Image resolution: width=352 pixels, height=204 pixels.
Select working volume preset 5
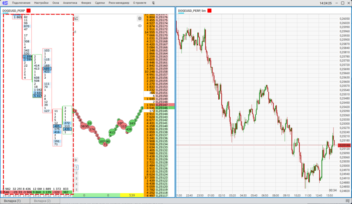click(x=76, y=190)
